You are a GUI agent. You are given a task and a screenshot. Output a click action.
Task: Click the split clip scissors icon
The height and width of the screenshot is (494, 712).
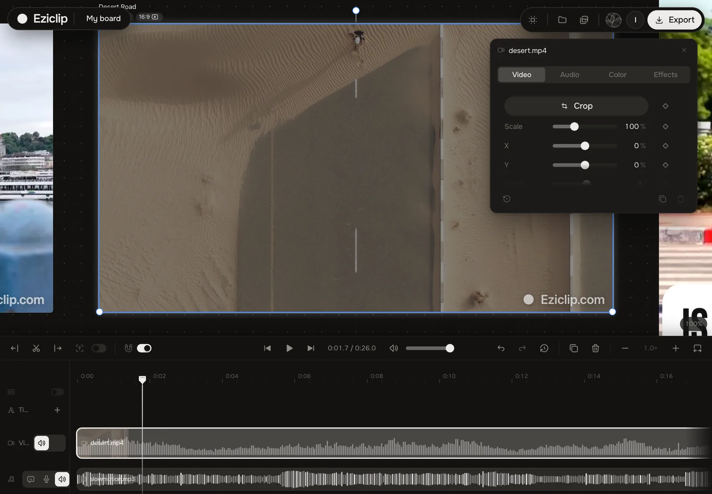tap(36, 348)
